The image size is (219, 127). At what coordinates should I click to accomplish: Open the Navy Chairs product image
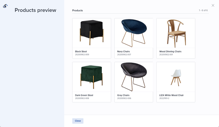tap(134, 33)
